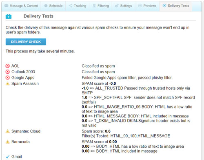Image resolution: width=204 pixels, height=160 pixels.
Task: Click the clock icon beside Schedule
Action: [x=46, y=6]
